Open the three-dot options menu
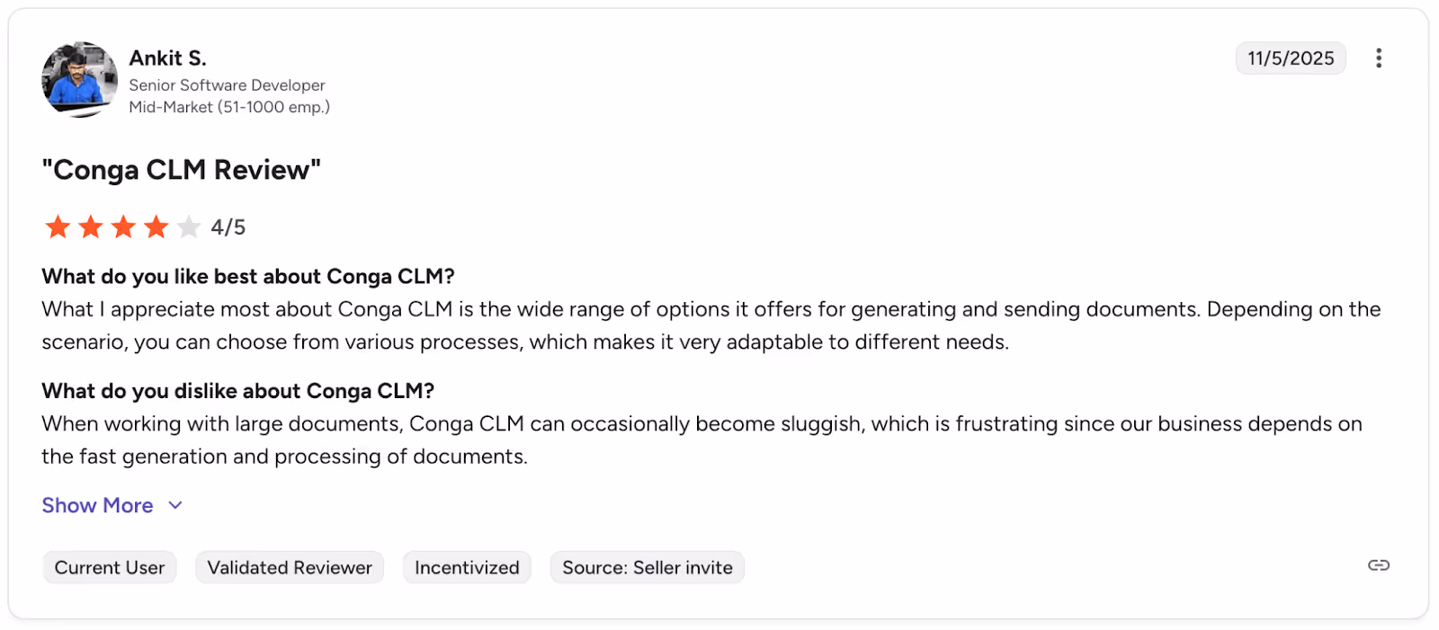Viewport: 1439px width, 630px height. (1378, 58)
